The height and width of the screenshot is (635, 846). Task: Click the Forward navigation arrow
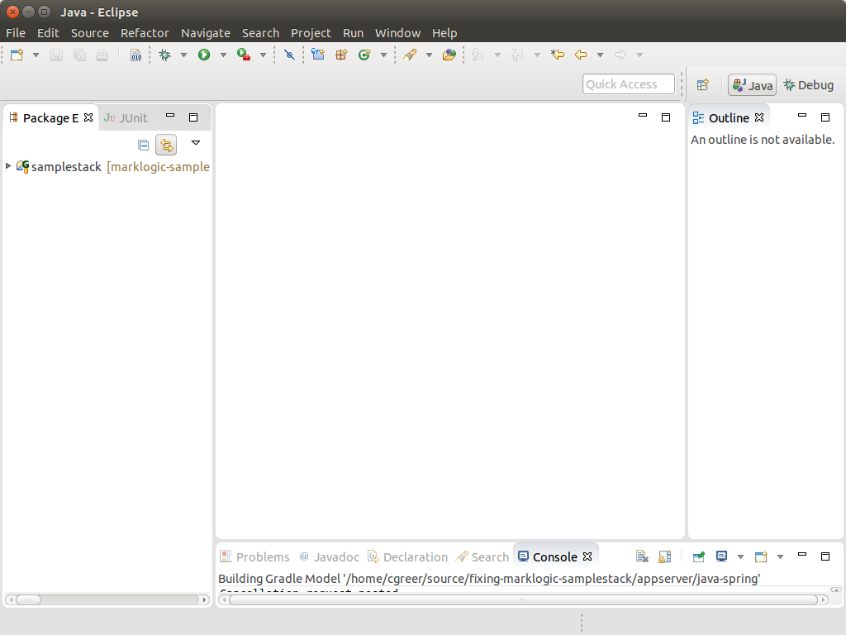click(x=620, y=55)
